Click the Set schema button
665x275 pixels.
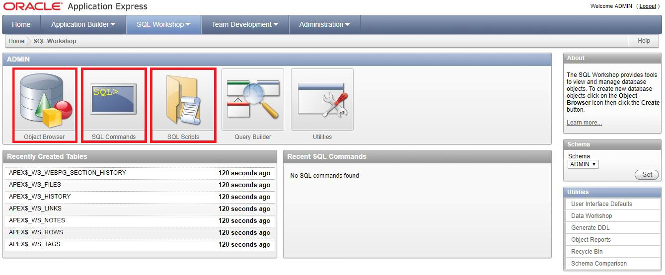pyautogui.click(x=647, y=175)
